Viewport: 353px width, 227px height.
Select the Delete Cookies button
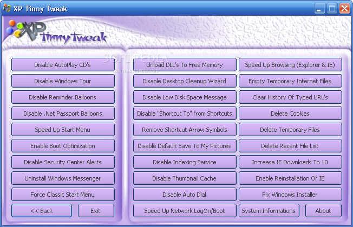click(290, 113)
